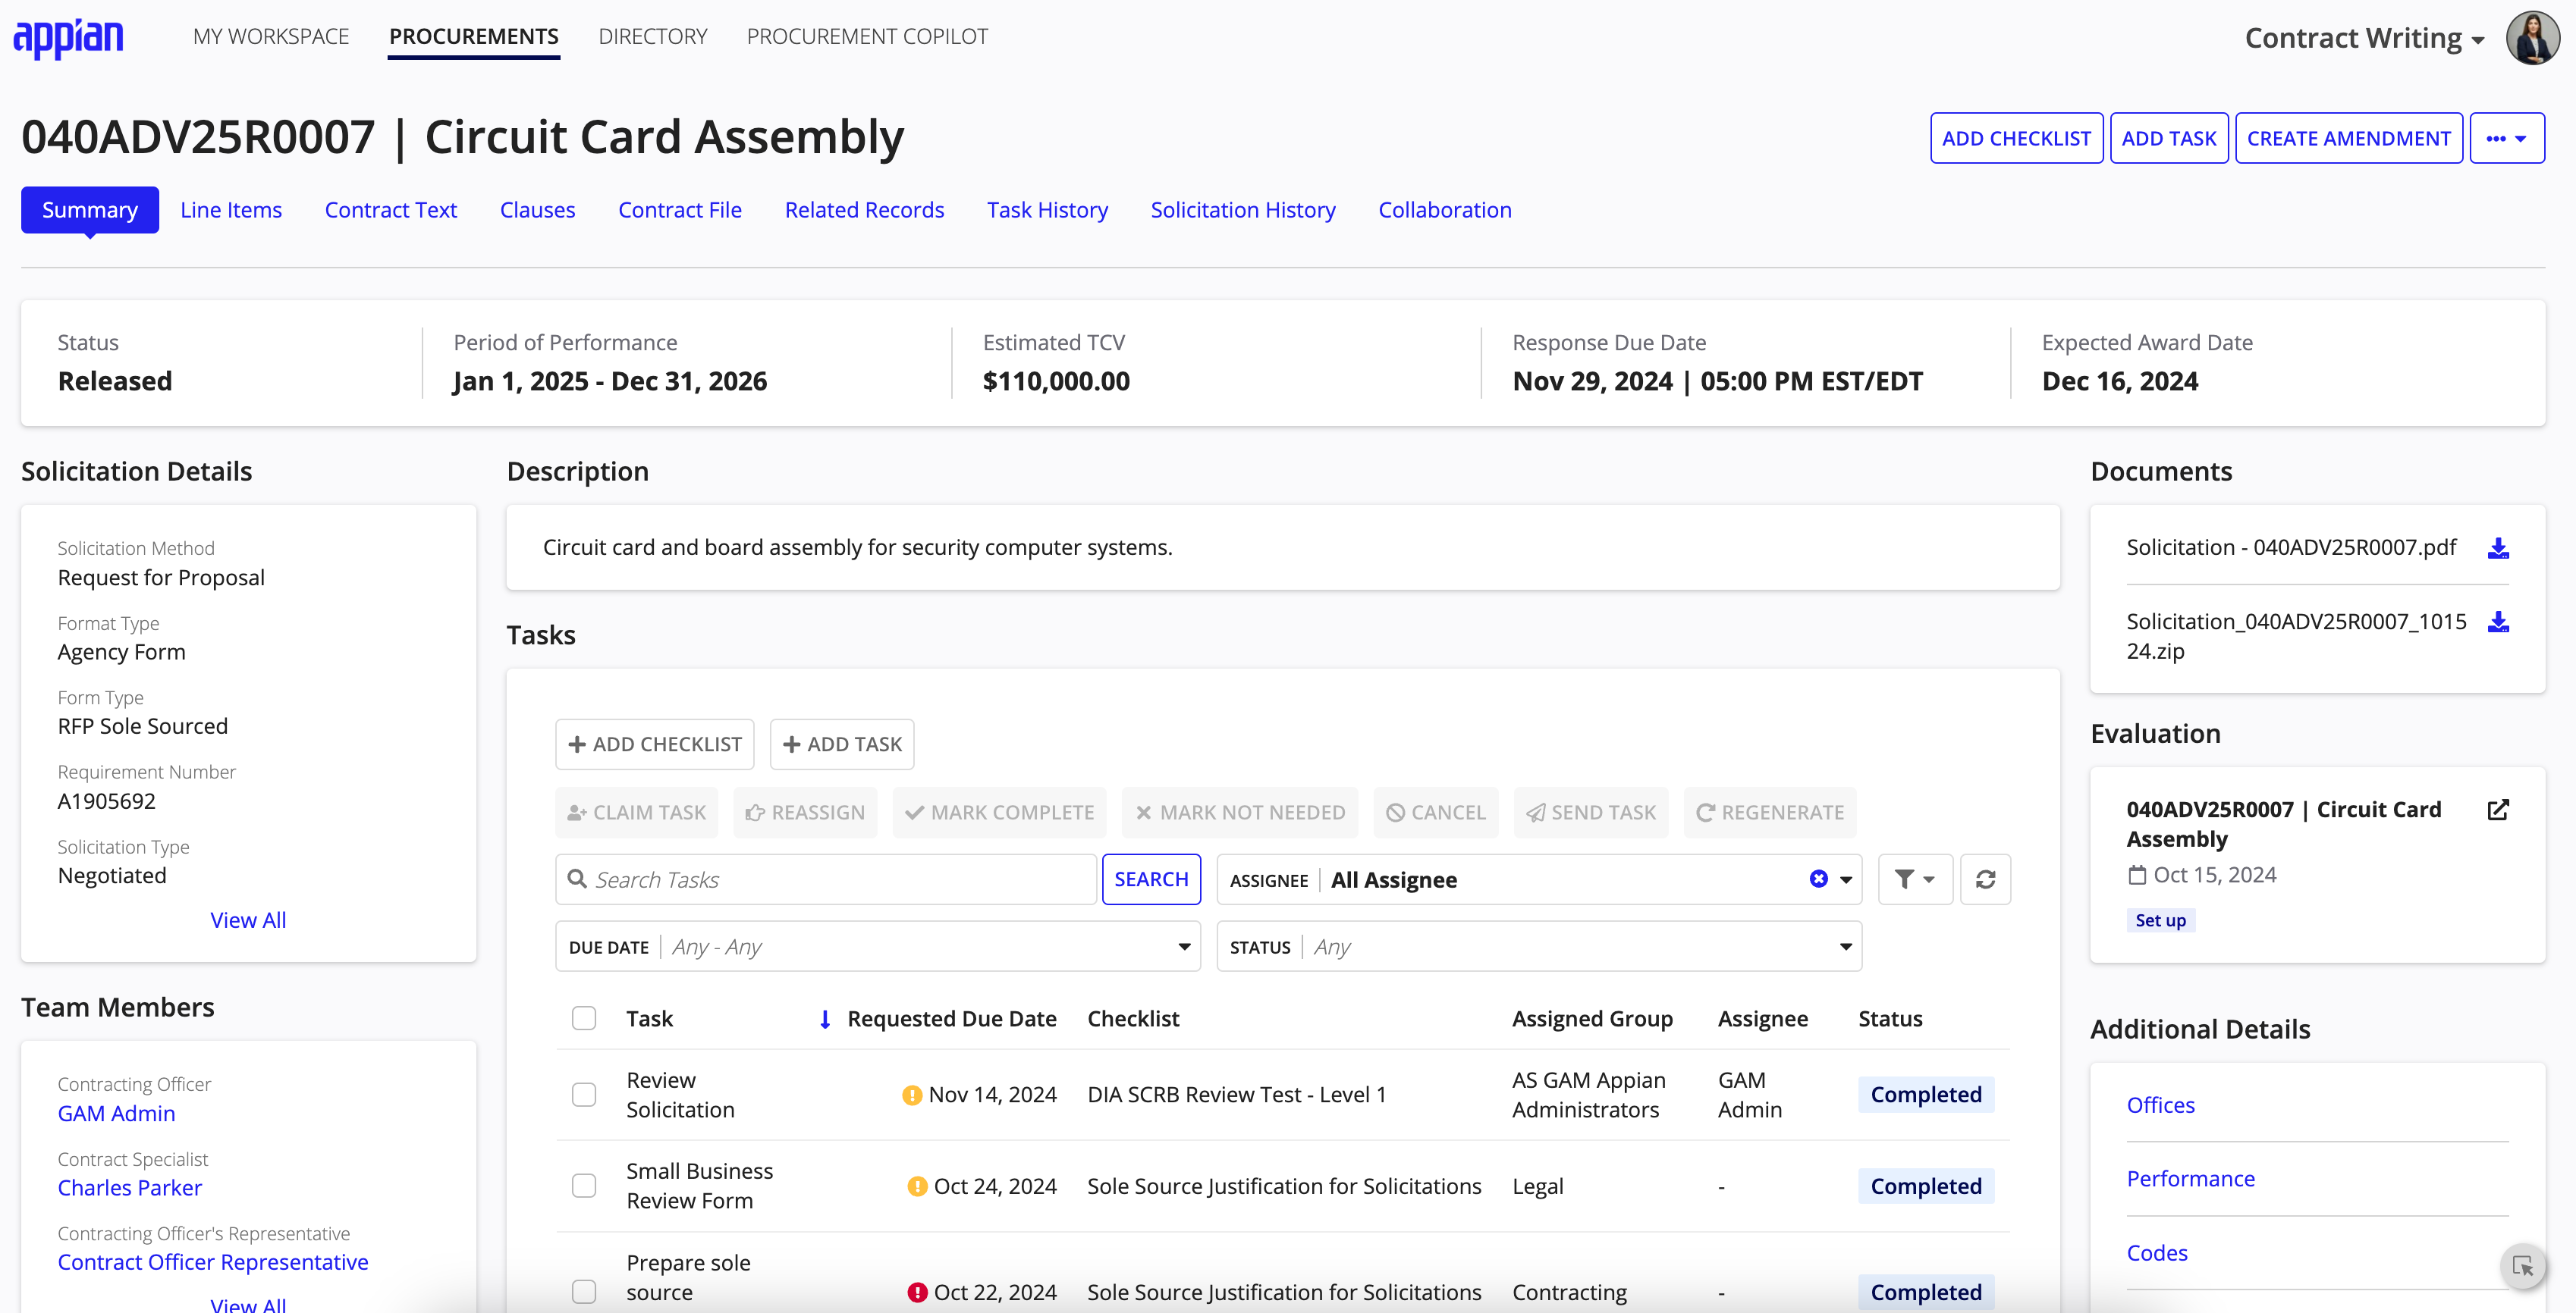
Task: Click Add Checklist in Tasks panel
Action: tap(655, 744)
